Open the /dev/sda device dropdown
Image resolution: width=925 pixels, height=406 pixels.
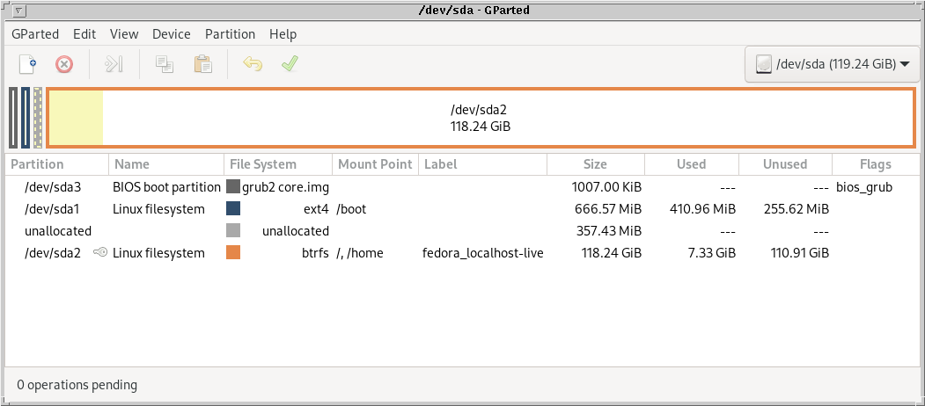click(832, 64)
